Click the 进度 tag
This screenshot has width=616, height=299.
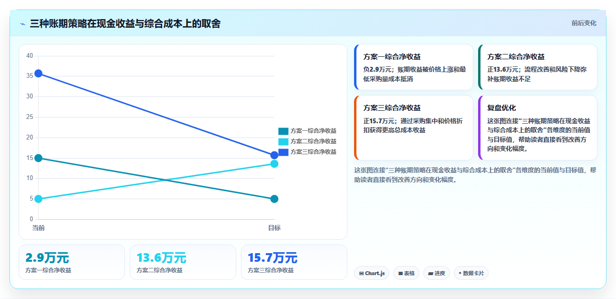(x=437, y=273)
